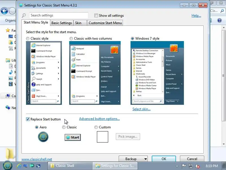Click the Documents library icon in sidebar

click(11, 66)
